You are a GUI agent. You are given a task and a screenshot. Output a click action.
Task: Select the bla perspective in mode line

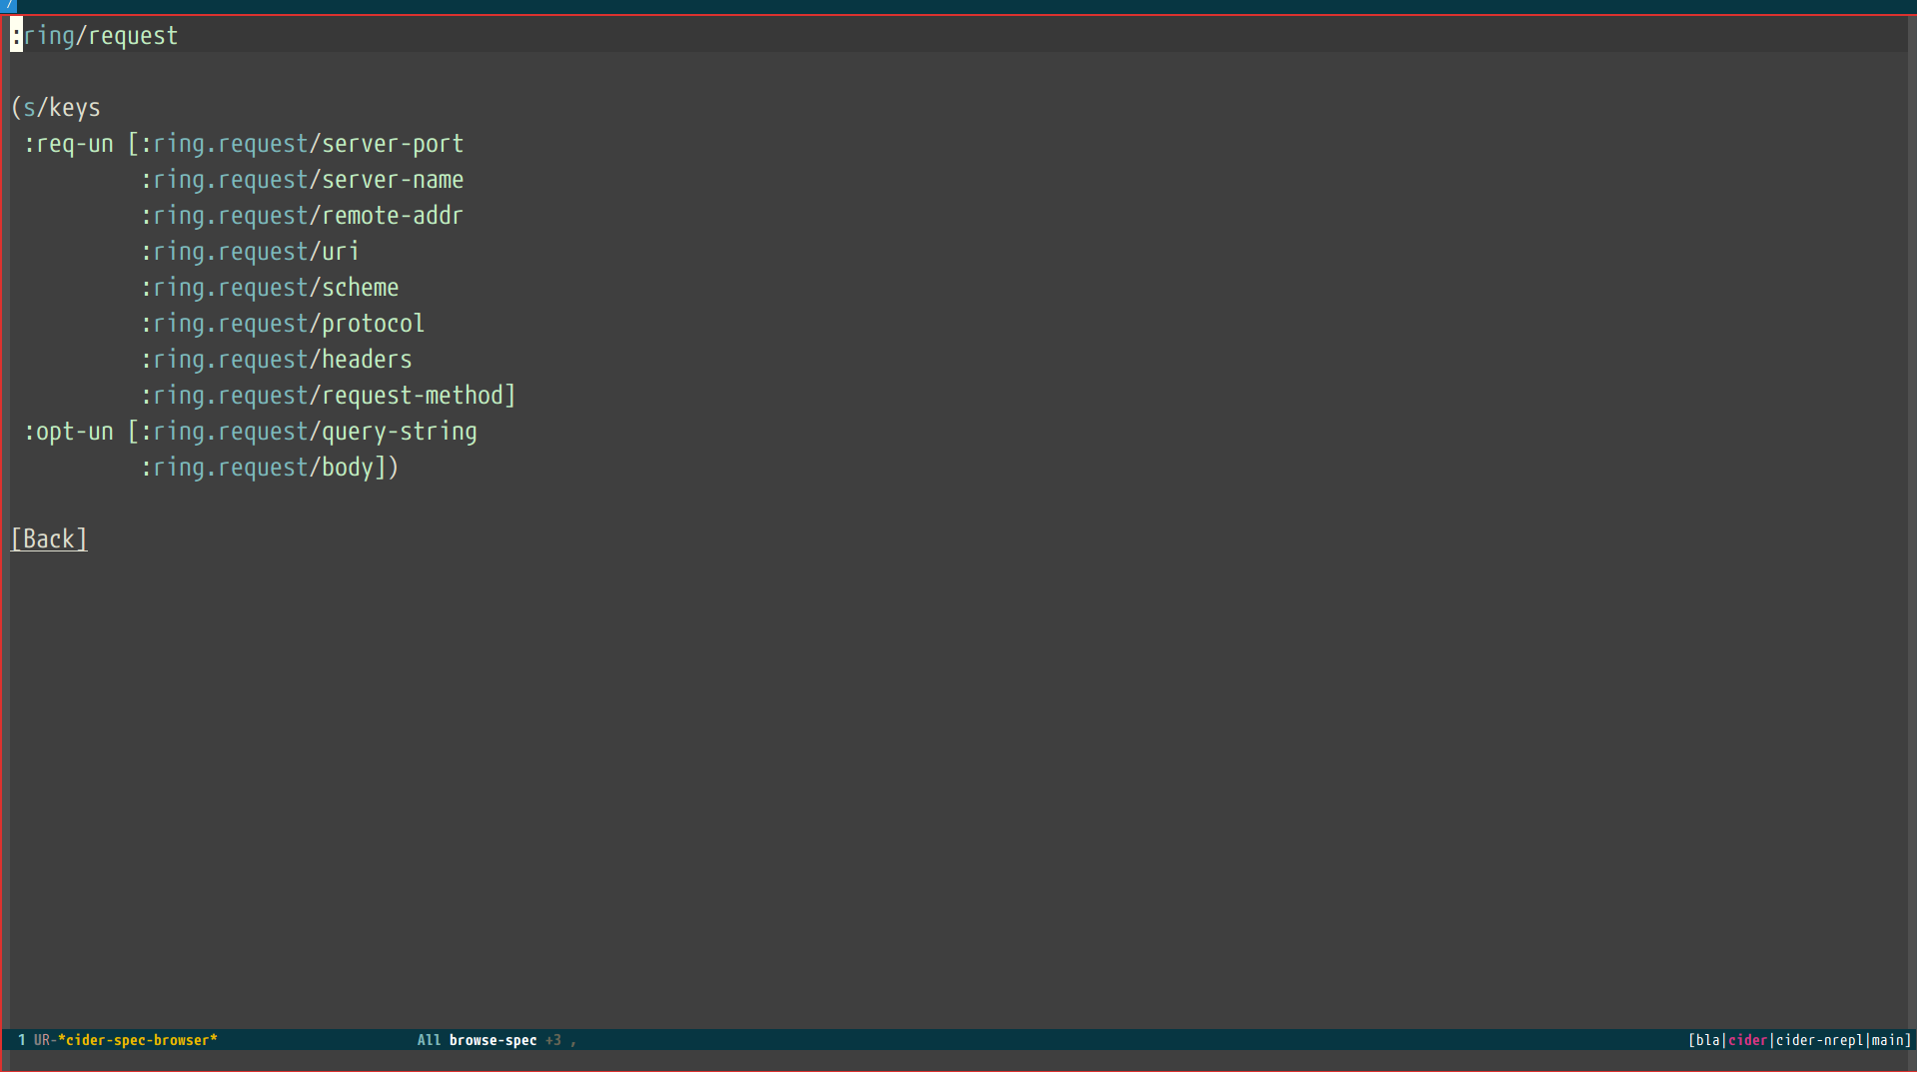[1708, 1040]
